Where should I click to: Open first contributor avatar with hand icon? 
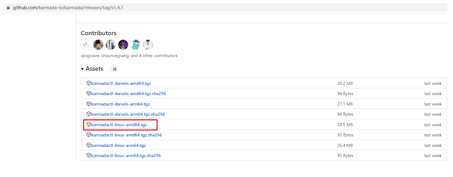tap(86, 45)
